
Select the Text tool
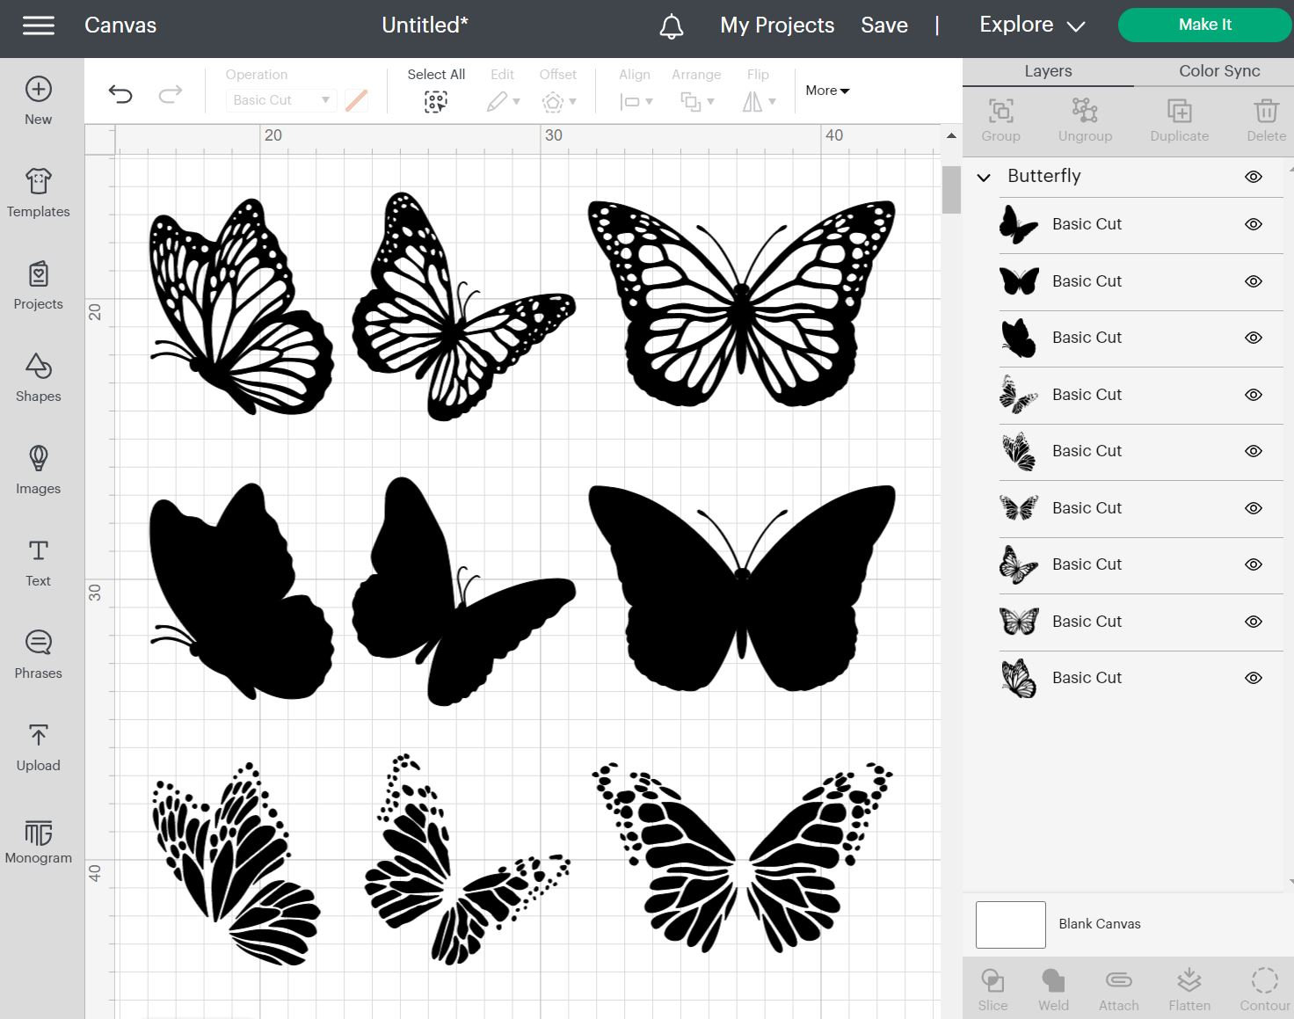[38, 561]
